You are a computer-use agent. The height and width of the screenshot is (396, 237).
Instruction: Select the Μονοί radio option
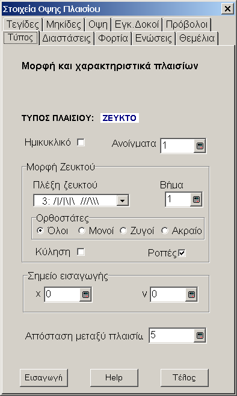[x=82, y=230]
